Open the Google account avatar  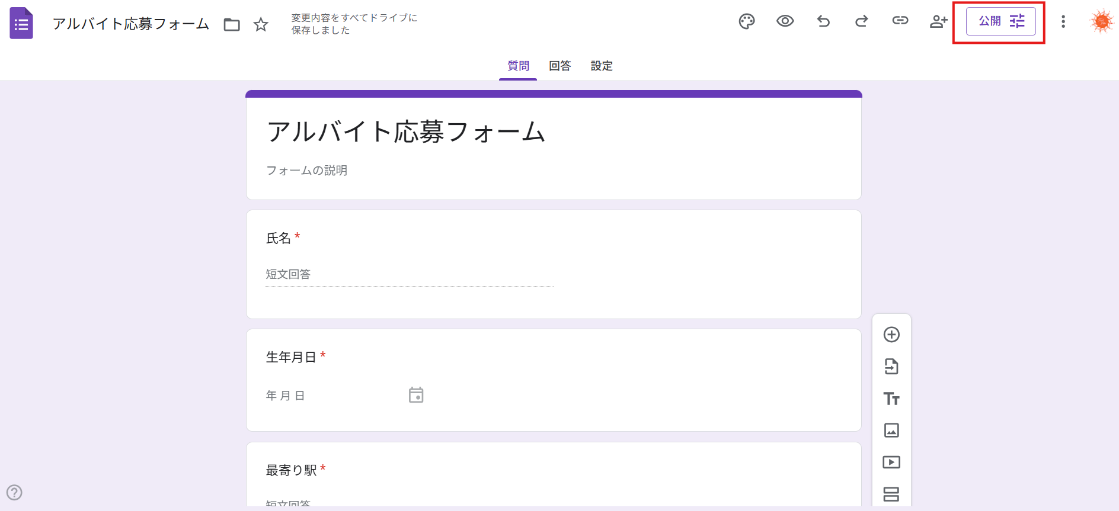click(1101, 21)
